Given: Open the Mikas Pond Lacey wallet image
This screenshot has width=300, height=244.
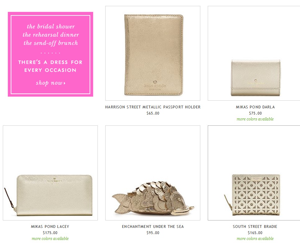Looking at the screenshot, I should 50,173.
